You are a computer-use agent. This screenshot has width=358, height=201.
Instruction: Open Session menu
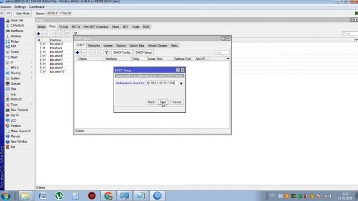pyautogui.click(x=6, y=7)
